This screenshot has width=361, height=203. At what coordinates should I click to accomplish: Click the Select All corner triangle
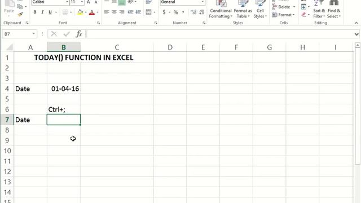[9, 47]
